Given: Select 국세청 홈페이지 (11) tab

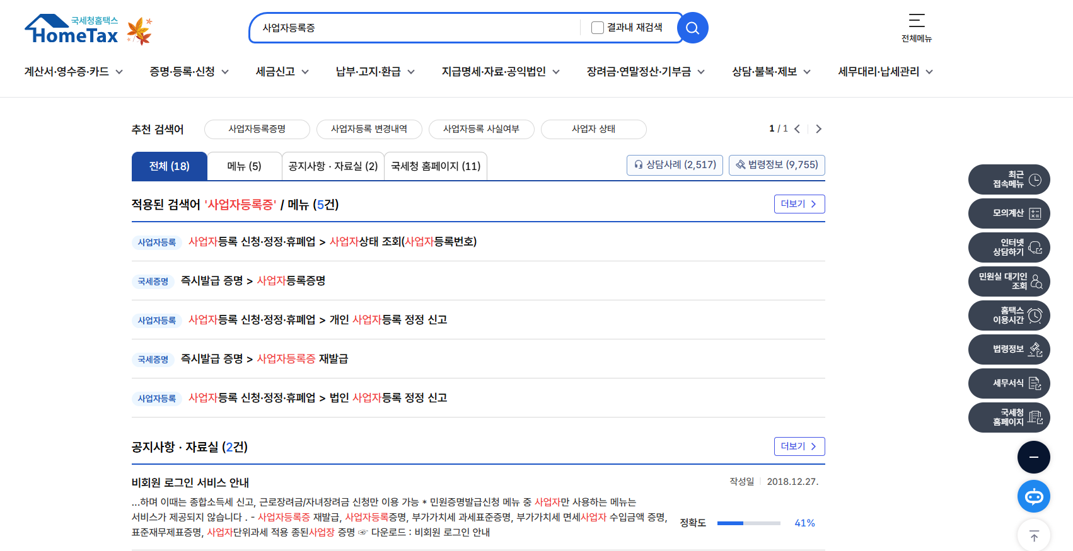Looking at the screenshot, I should point(436,166).
